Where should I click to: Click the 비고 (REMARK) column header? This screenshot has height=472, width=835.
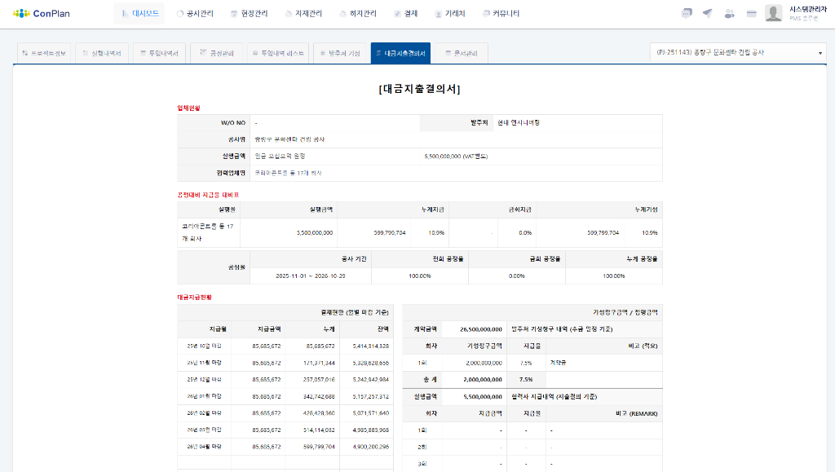[604, 413]
